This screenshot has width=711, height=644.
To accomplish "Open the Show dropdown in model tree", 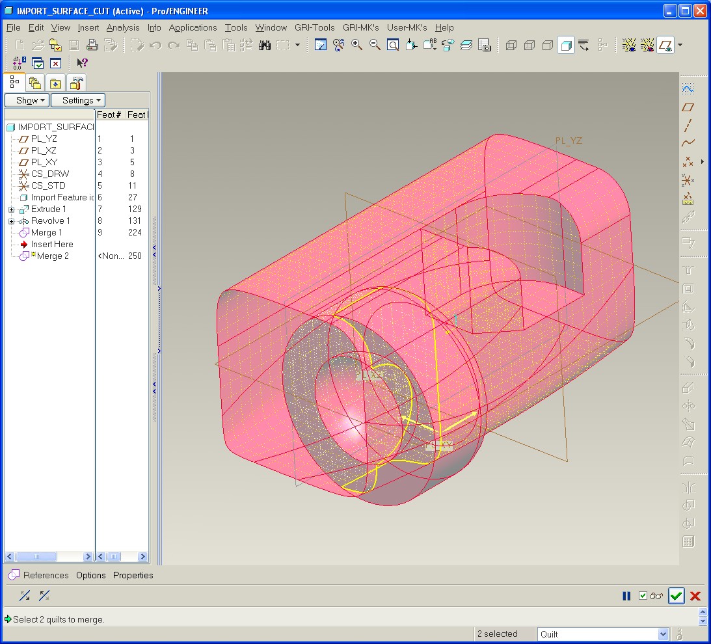I will click(x=27, y=100).
